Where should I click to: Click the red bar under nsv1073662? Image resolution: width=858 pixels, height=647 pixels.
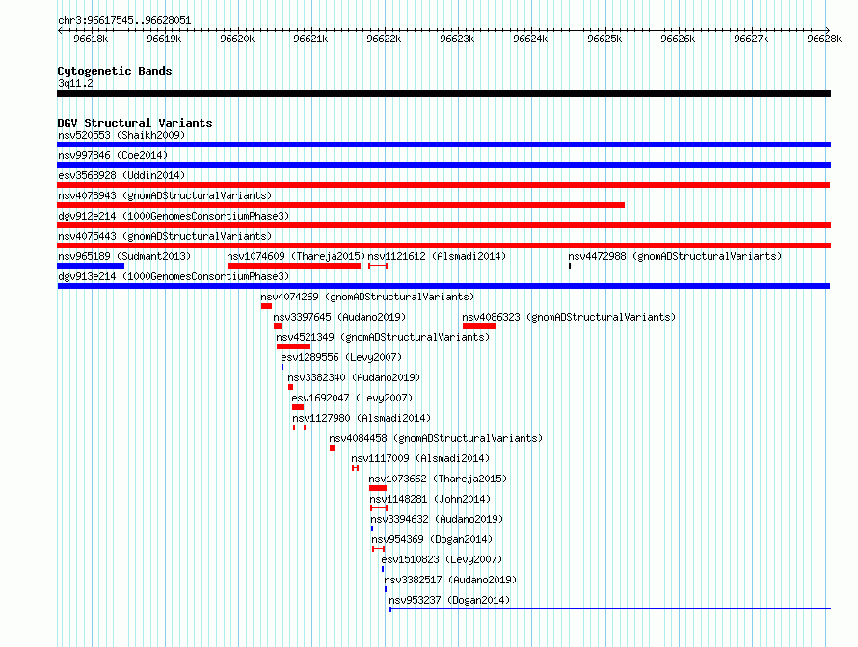pos(378,488)
